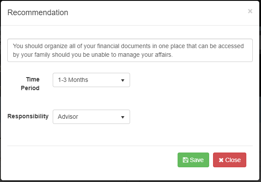The width and height of the screenshot is (261, 182).
Task: Open the Time Period dropdown
Action: 91,80
